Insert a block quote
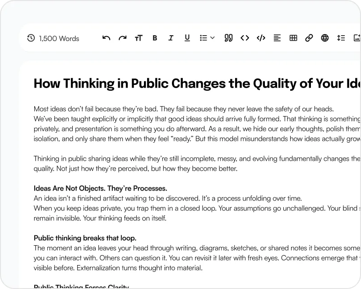Screen dimensions: 361x289 [228, 38]
